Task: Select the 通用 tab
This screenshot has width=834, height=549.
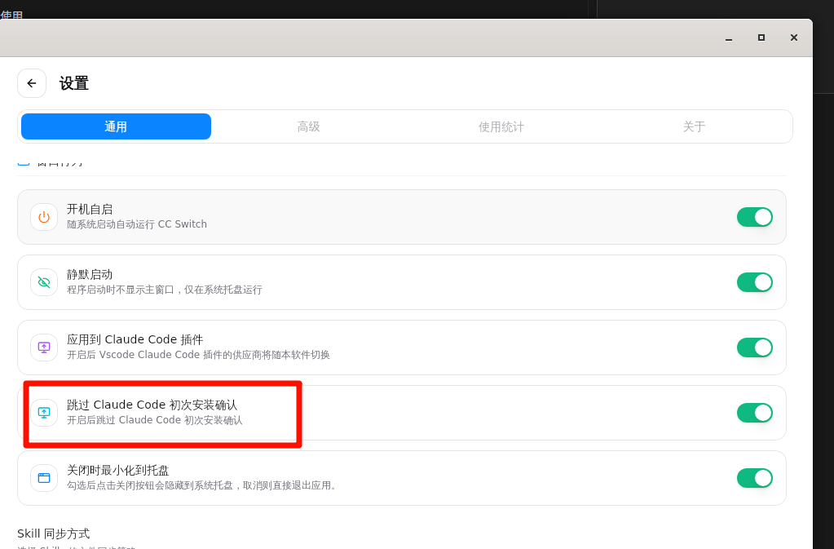Action: pos(116,126)
